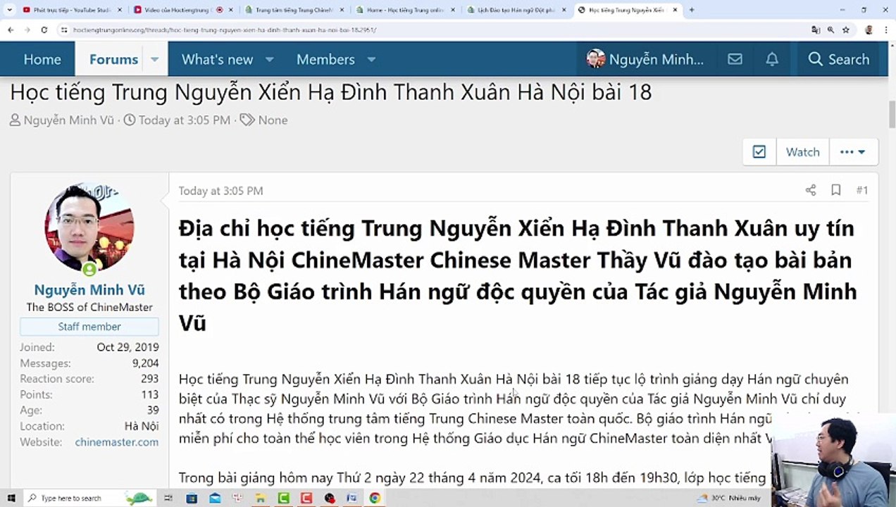Open Nguyễn Minh Vũ's profile avatar picture
Viewport: 896px width, 507px height.
click(x=89, y=227)
